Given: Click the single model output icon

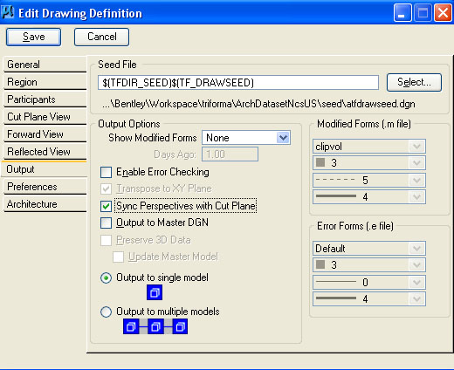Looking at the screenshot, I should point(155,292).
